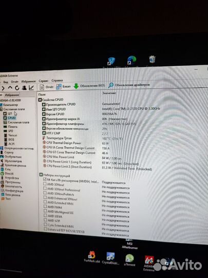Open CrystalDisk desktop shortcut

pyautogui.click(x=110, y=258)
